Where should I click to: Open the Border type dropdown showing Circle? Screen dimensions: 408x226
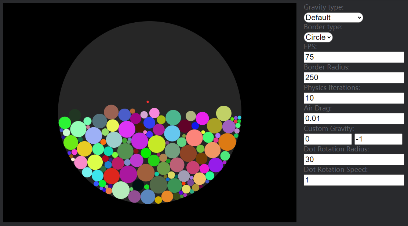point(318,37)
